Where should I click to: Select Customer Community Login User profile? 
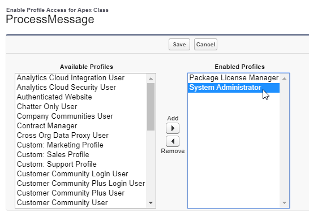pyautogui.click(x=81, y=174)
